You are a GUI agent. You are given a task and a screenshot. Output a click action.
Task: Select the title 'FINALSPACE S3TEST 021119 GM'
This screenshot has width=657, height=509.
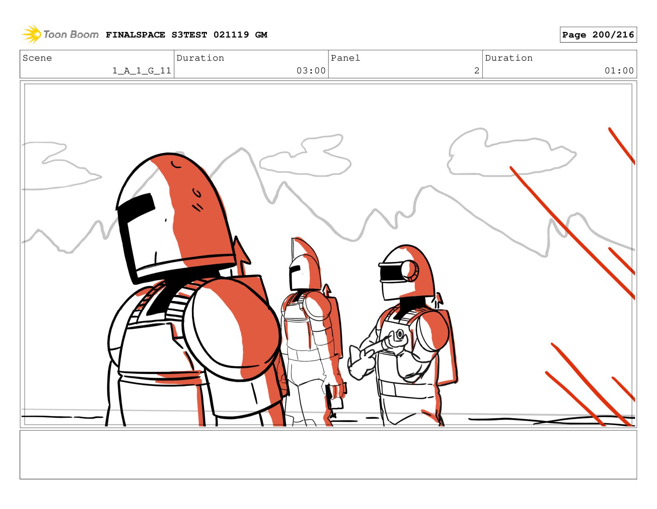click(187, 35)
